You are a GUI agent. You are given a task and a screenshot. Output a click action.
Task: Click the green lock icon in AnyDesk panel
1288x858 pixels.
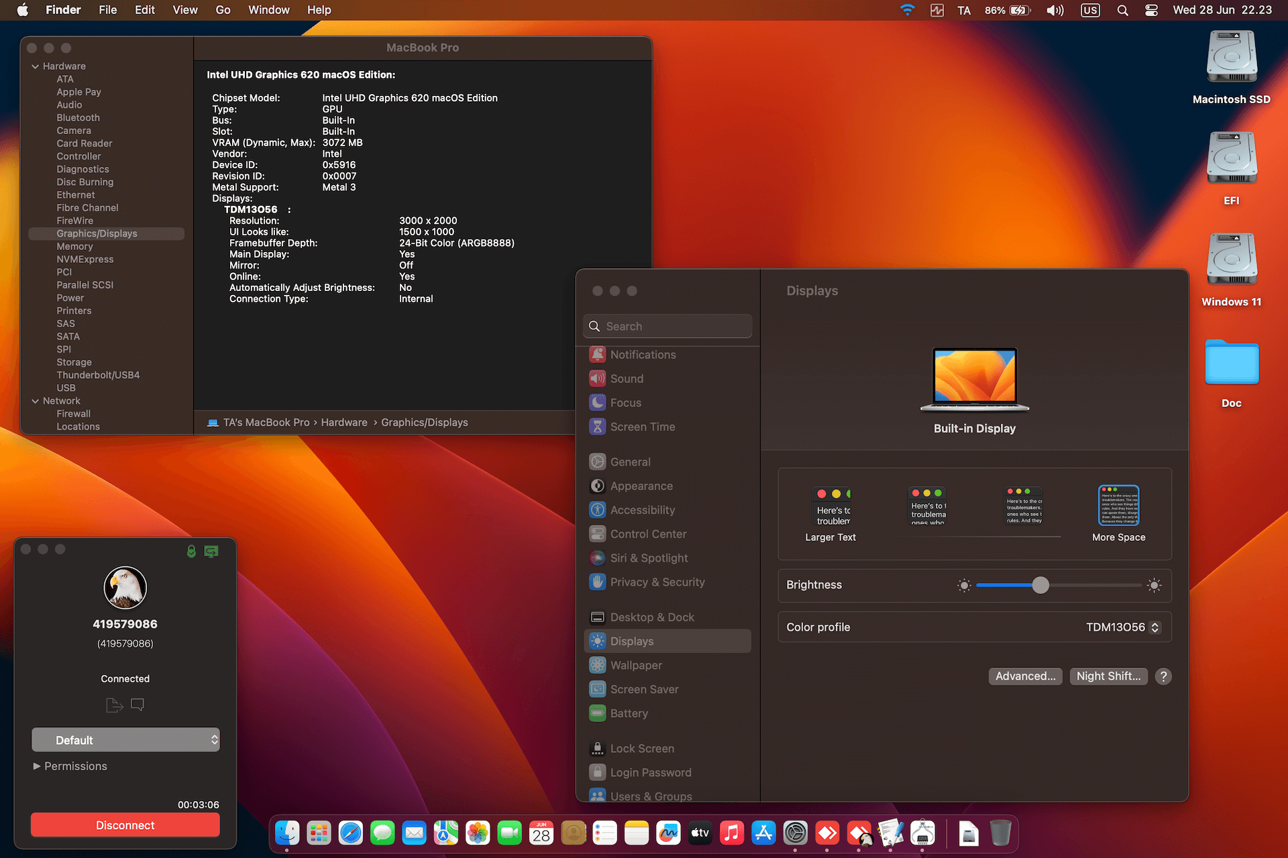tap(191, 551)
